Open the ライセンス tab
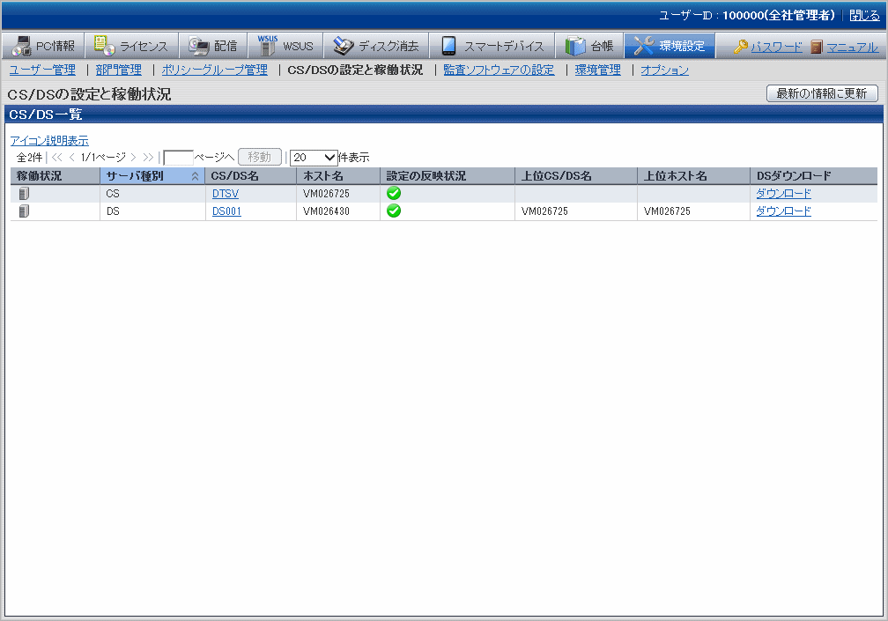Viewport: 888px width, 621px height. pos(131,46)
